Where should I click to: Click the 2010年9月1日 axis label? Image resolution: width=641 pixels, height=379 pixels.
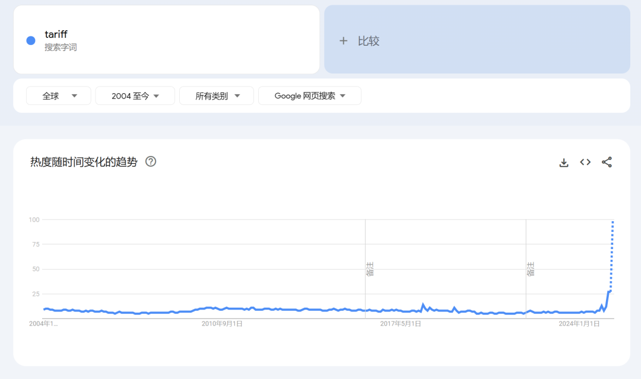(x=222, y=324)
